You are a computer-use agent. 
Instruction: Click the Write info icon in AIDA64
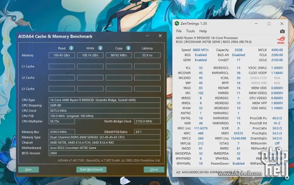100,48
